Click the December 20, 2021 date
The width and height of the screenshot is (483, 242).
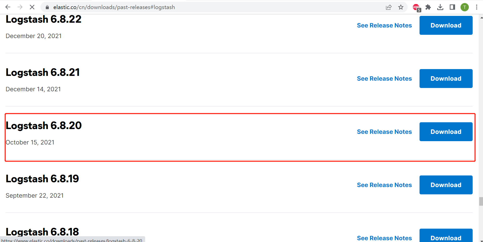click(34, 36)
